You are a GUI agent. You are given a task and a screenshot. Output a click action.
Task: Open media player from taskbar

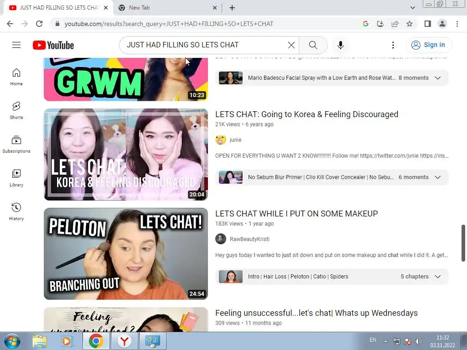point(67,341)
